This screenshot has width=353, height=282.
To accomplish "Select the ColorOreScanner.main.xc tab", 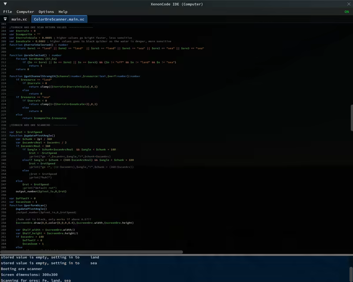I will click(x=59, y=19).
